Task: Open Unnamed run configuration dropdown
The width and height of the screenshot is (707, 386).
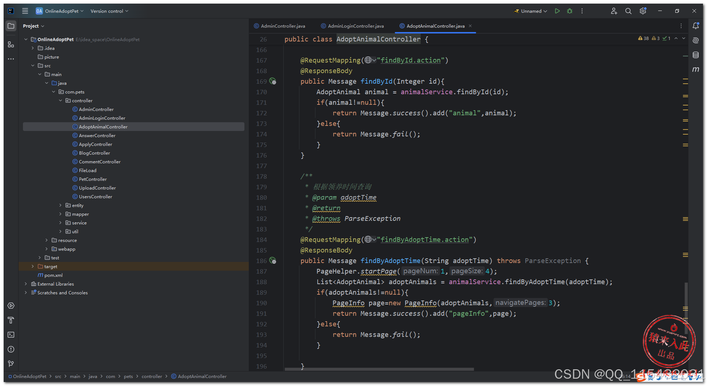Action: (530, 11)
